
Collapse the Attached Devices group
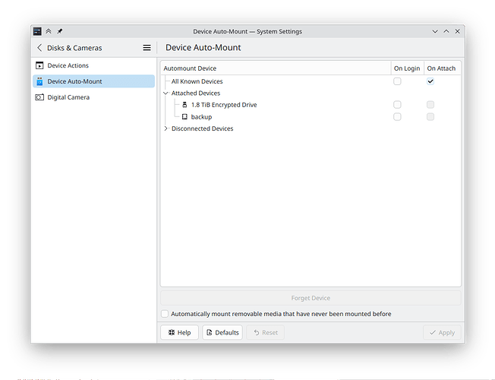click(x=166, y=93)
